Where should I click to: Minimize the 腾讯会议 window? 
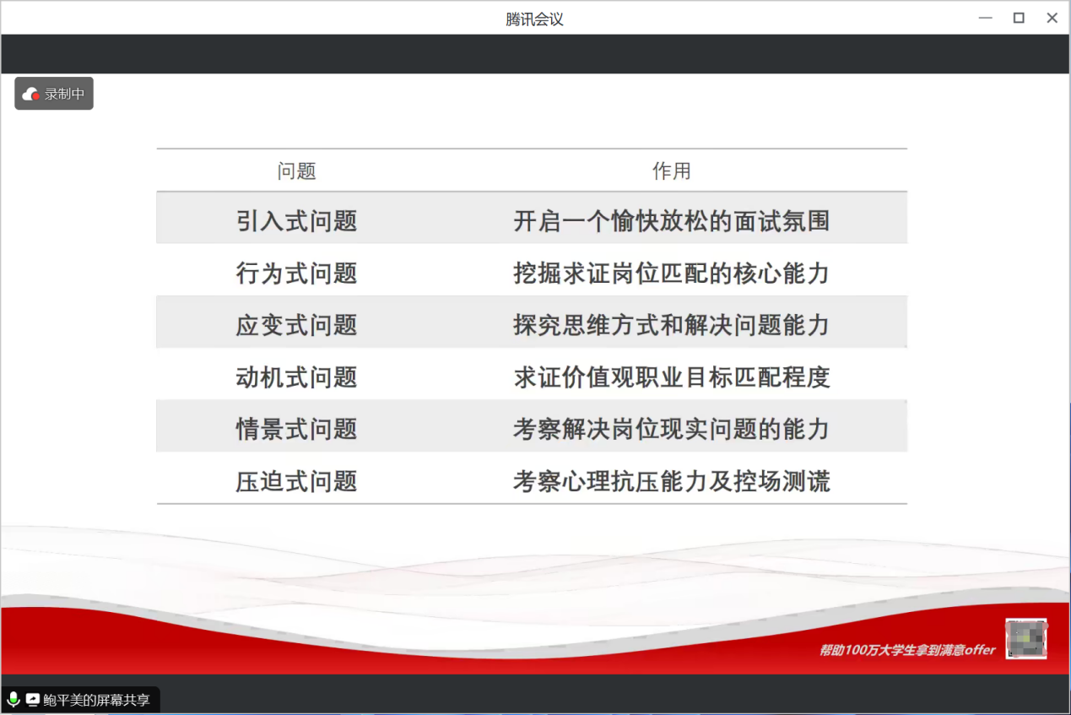coord(985,18)
